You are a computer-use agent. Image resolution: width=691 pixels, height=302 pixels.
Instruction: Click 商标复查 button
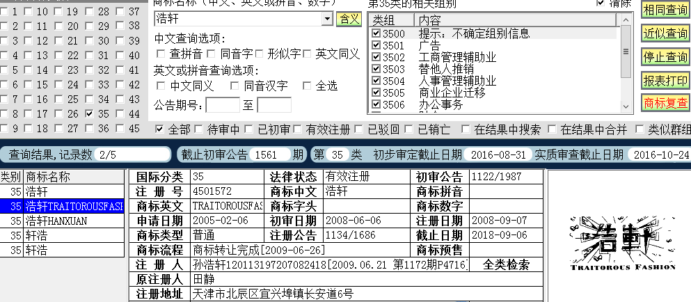[665, 103]
